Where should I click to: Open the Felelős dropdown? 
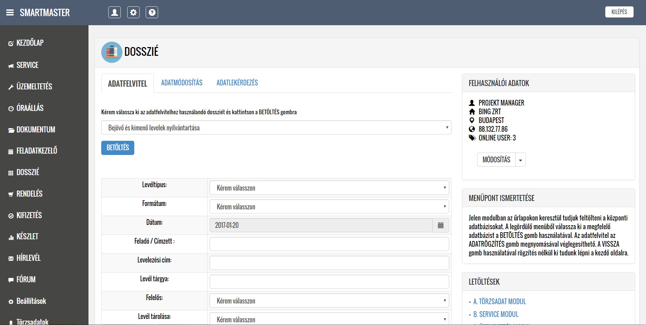point(329,301)
